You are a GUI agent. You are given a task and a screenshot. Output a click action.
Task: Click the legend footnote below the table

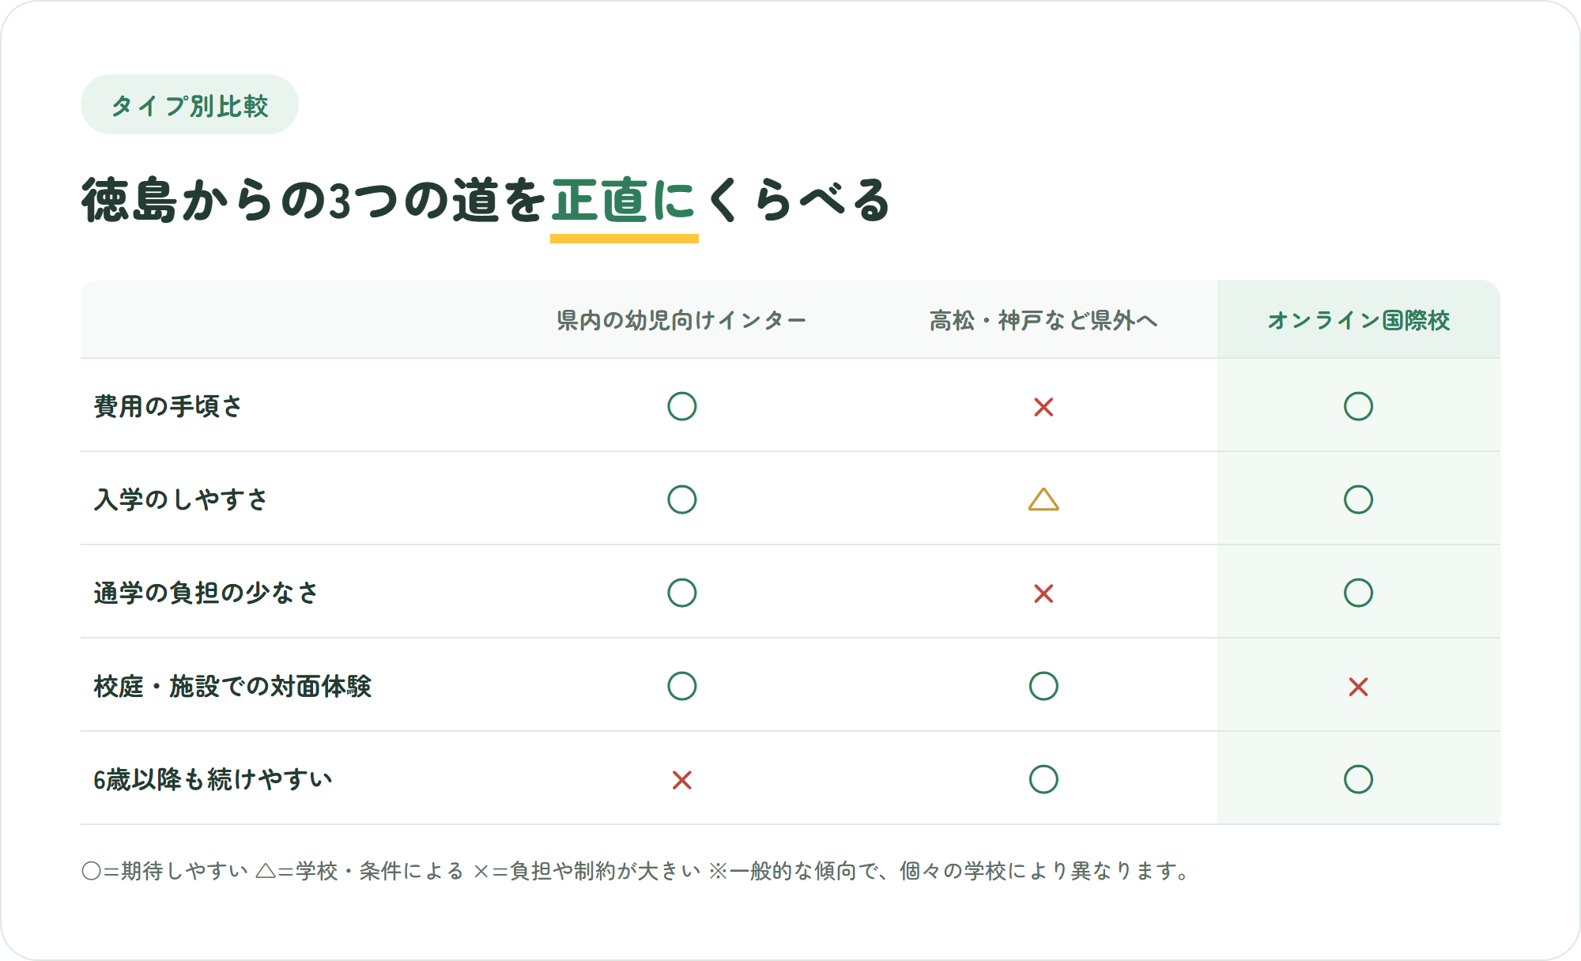636,871
